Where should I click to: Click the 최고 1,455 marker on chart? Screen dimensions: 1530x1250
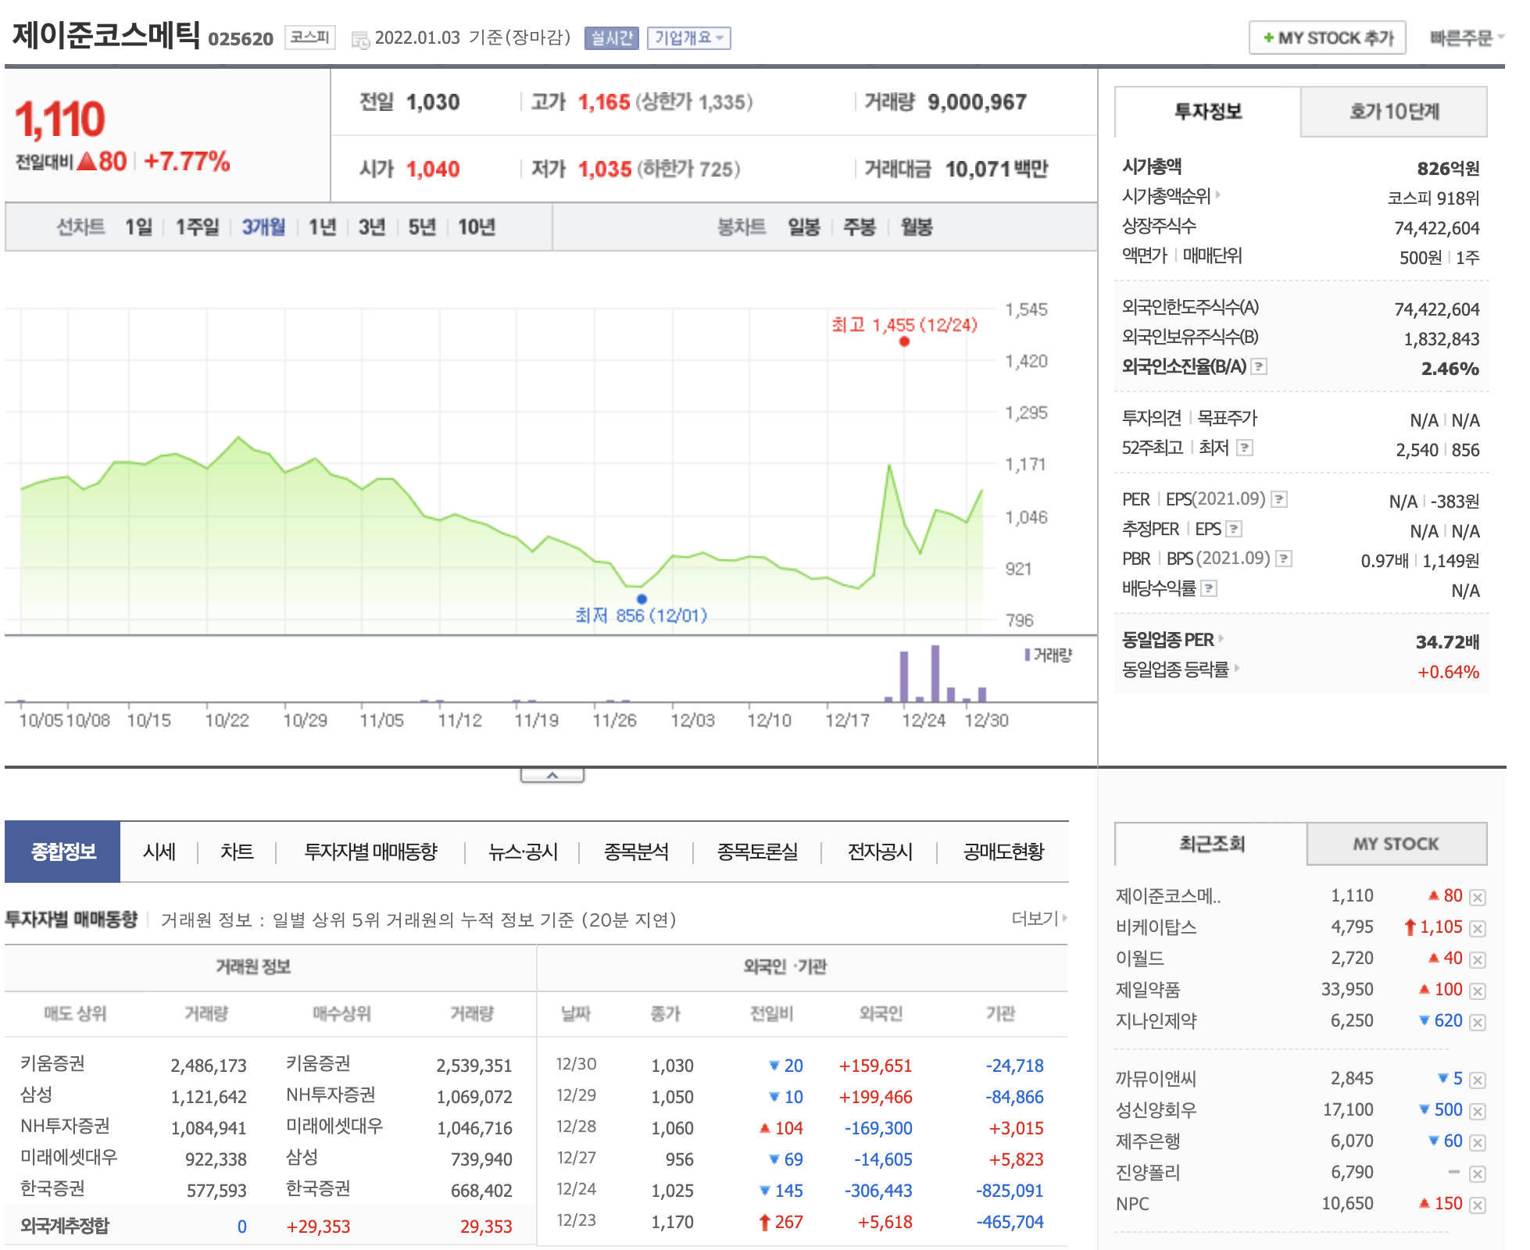[904, 341]
